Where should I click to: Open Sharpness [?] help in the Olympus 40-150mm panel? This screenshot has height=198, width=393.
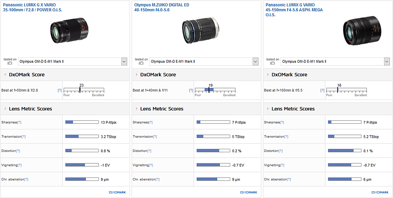[151, 122]
